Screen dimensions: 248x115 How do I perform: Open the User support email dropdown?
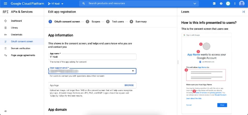pos(92,71)
